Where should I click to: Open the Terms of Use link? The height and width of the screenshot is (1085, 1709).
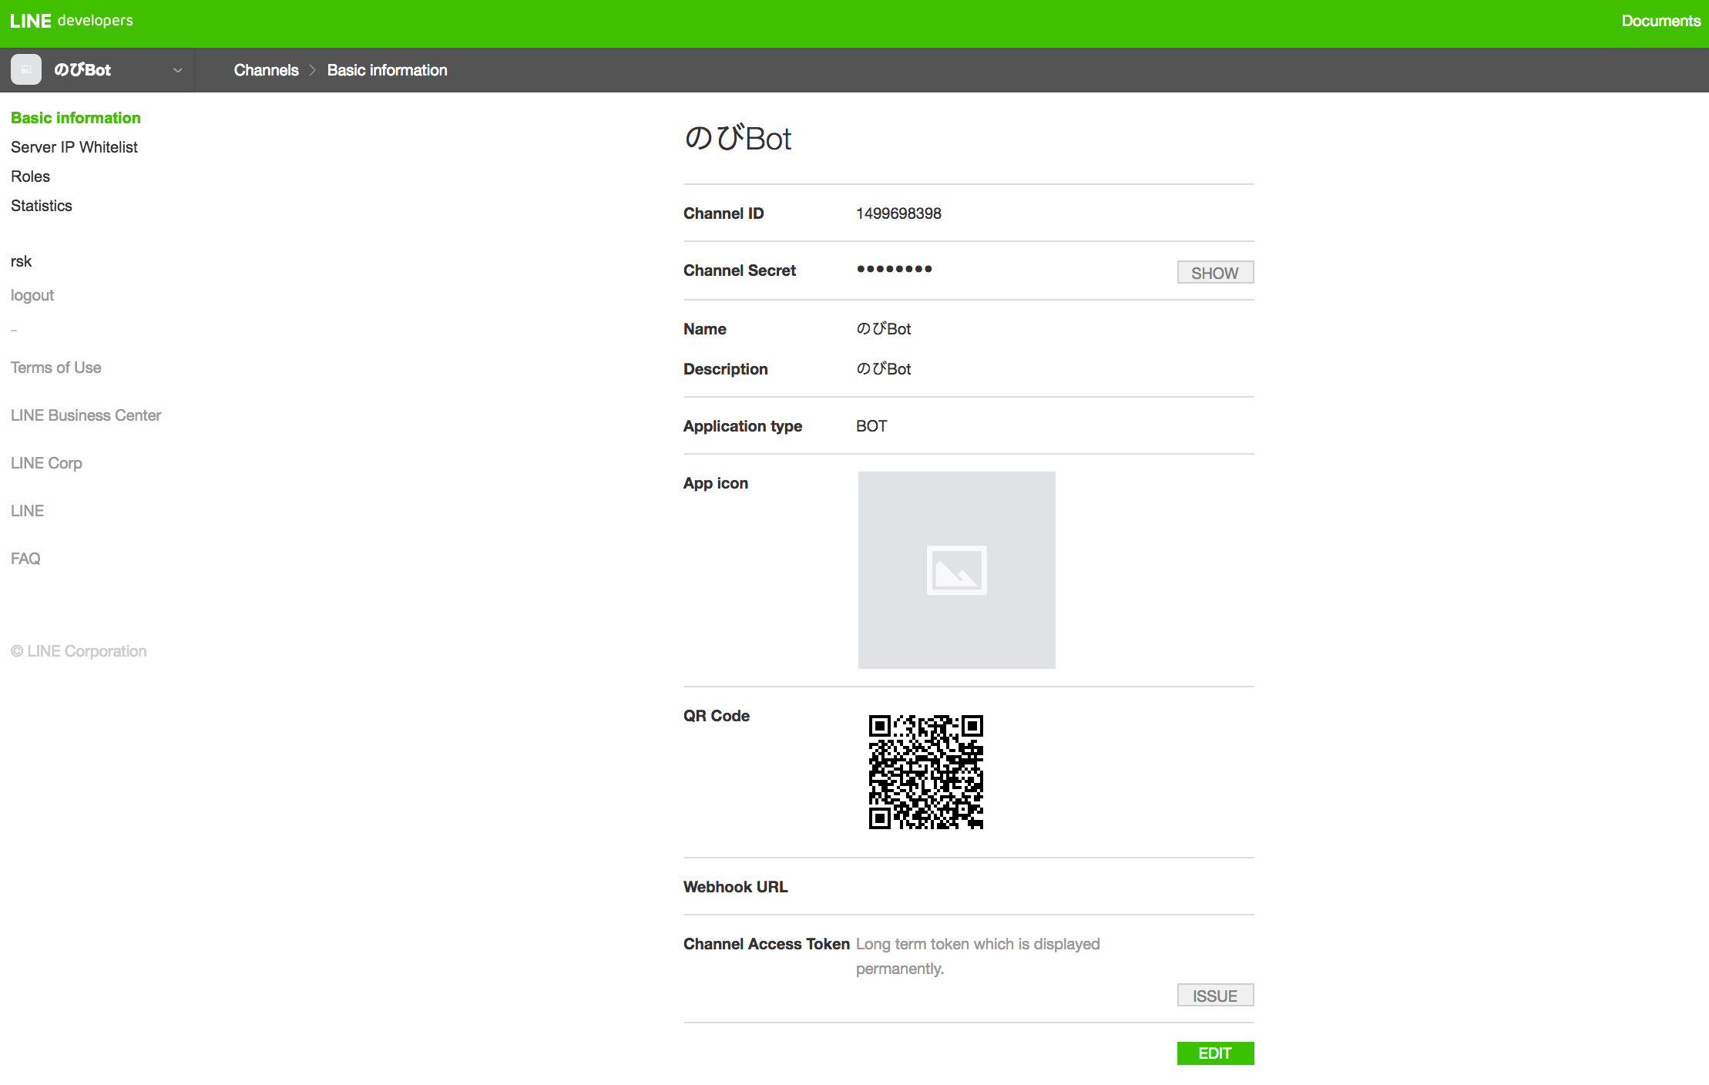(55, 368)
